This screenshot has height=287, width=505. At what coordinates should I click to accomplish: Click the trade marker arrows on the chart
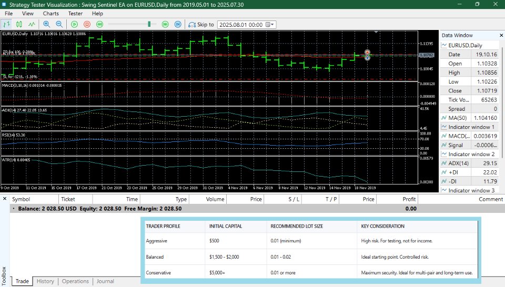[x=367, y=55]
